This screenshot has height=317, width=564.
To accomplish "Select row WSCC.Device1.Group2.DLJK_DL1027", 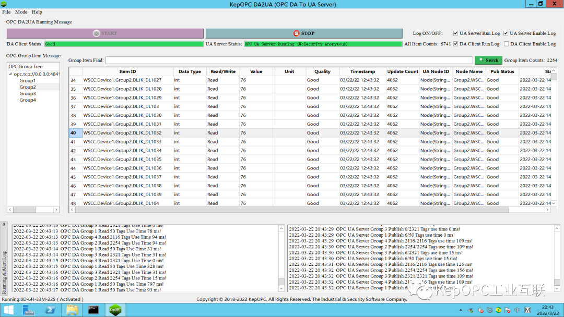I will click(310, 80).
